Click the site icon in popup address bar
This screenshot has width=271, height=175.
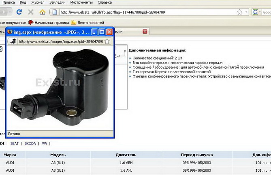(13, 41)
